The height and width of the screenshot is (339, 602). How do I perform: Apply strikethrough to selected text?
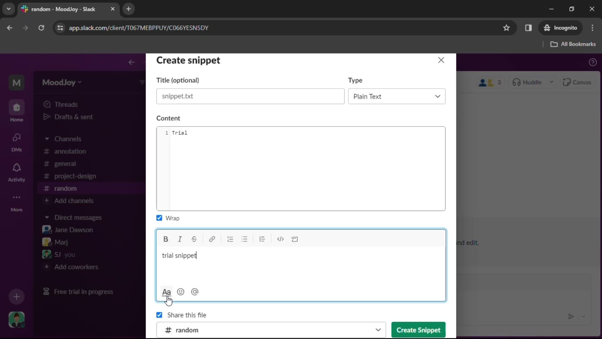tap(193, 239)
